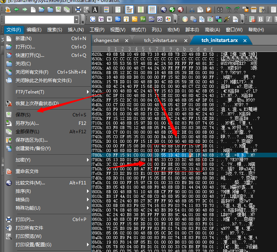Expand overflow chevron after combo box toolbar
This screenshot has height=252, width=277.
tap(83, 22)
